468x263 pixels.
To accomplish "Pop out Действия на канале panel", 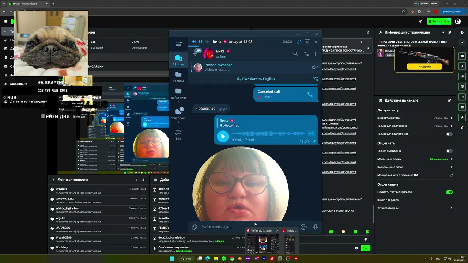I will [450, 100].
